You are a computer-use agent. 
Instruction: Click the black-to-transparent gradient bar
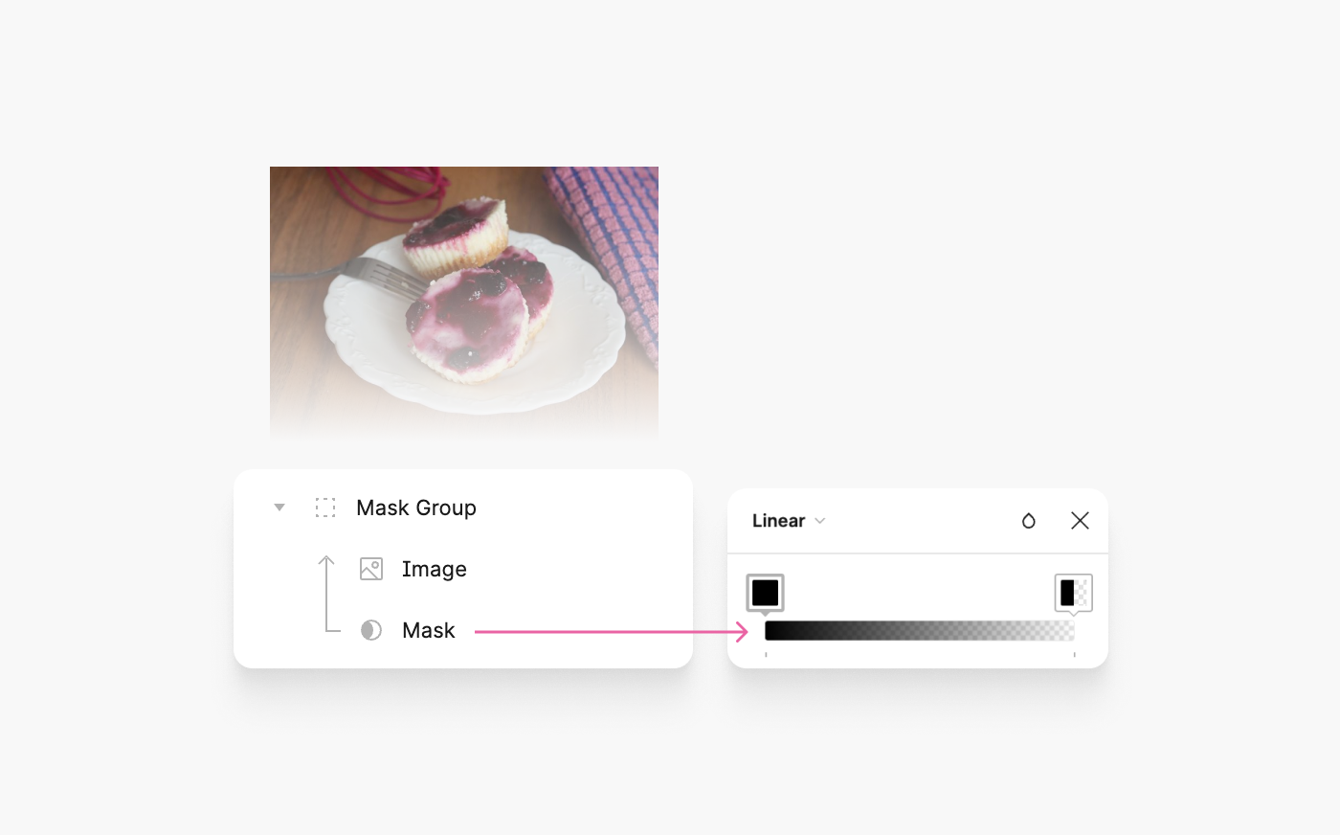[x=920, y=630]
